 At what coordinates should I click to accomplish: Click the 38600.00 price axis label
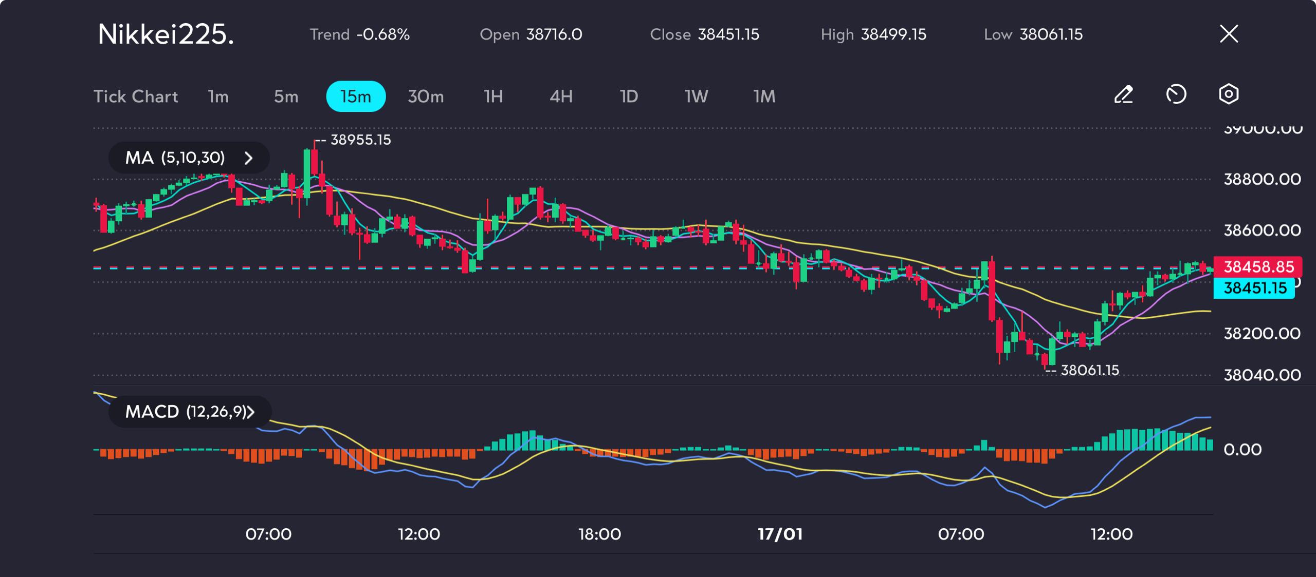(x=1262, y=230)
